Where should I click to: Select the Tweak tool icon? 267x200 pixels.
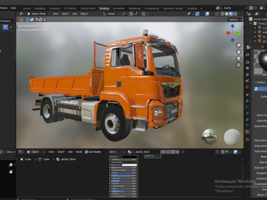pos(22,19)
